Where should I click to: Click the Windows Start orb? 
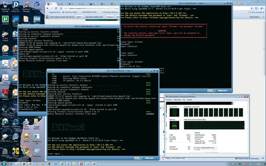point(4,164)
